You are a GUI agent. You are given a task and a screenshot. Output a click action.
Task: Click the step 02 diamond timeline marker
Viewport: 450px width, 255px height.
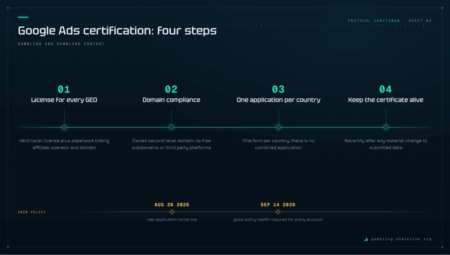click(x=171, y=127)
